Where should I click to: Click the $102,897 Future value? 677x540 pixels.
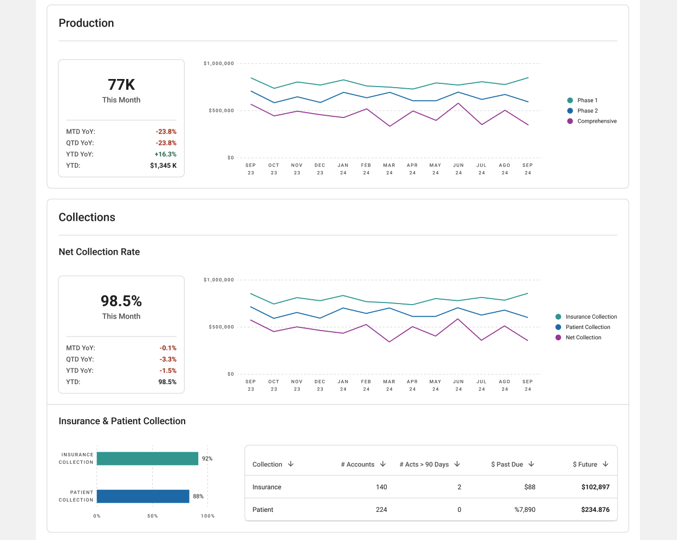click(595, 487)
